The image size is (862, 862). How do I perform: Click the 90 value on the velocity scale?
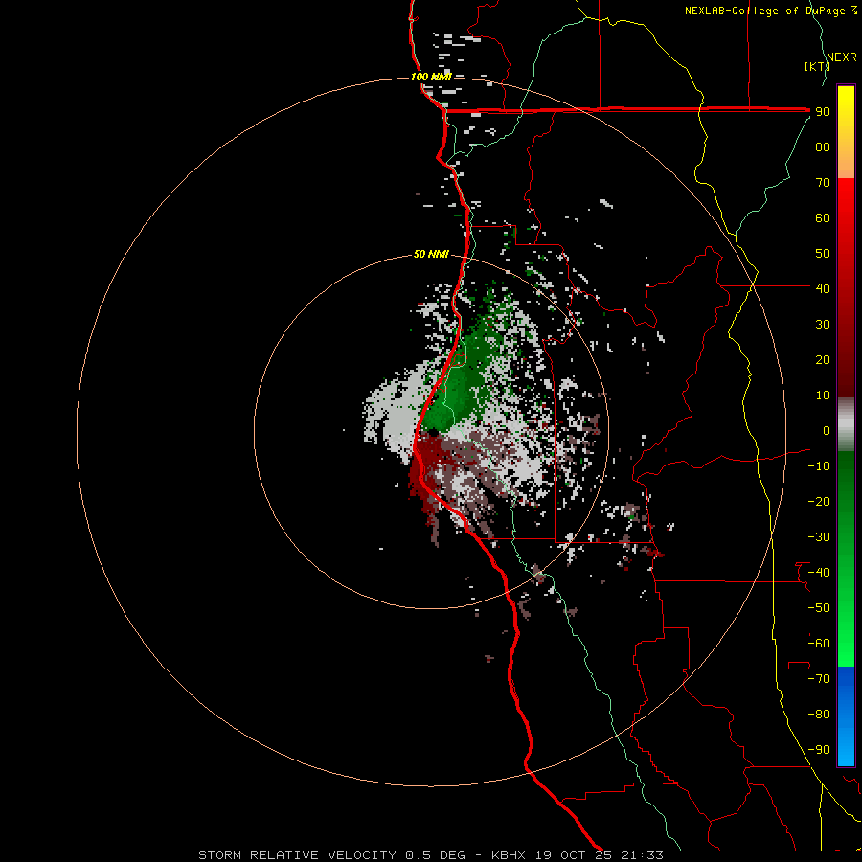tap(823, 112)
